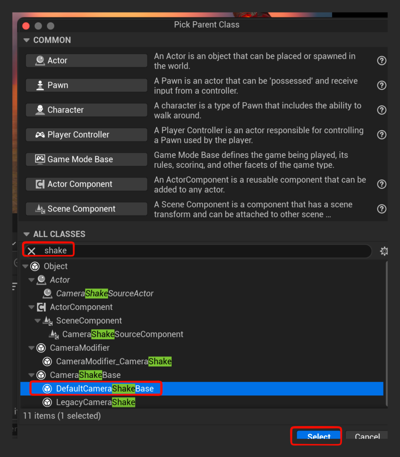
Task: Collapse the ActorComponent tree node
Action: click(x=32, y=307)
